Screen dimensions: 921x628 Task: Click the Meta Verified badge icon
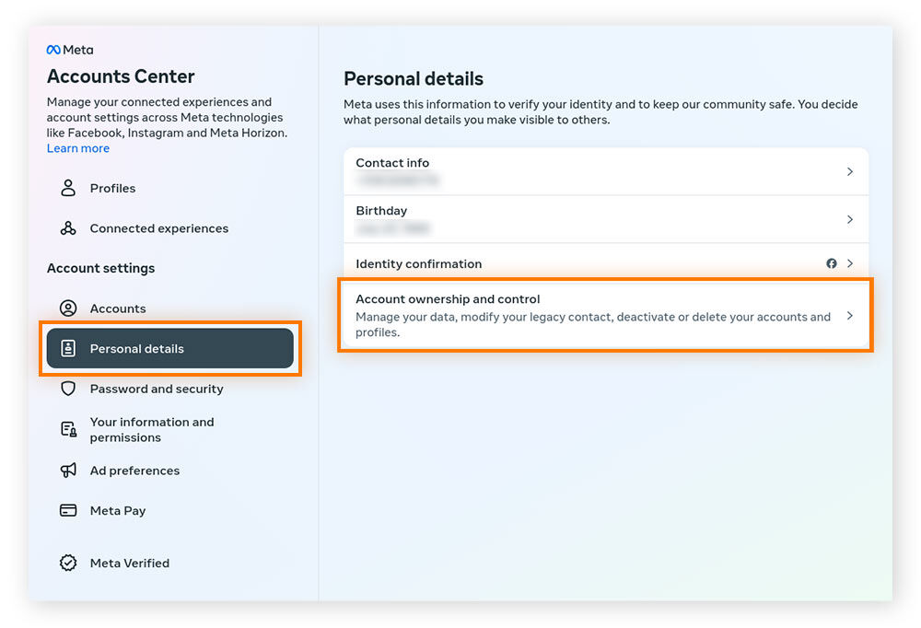coord(68,563)
